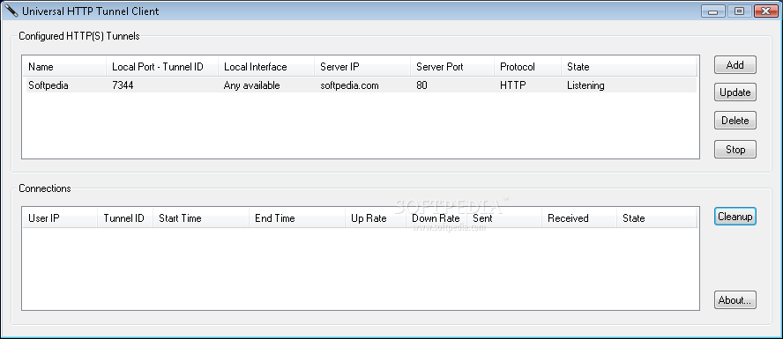Sort connections by User IP column
Image resolution: width=783 pixels, height=339 pixels.
pyautogui.click(x=60, y=218)
